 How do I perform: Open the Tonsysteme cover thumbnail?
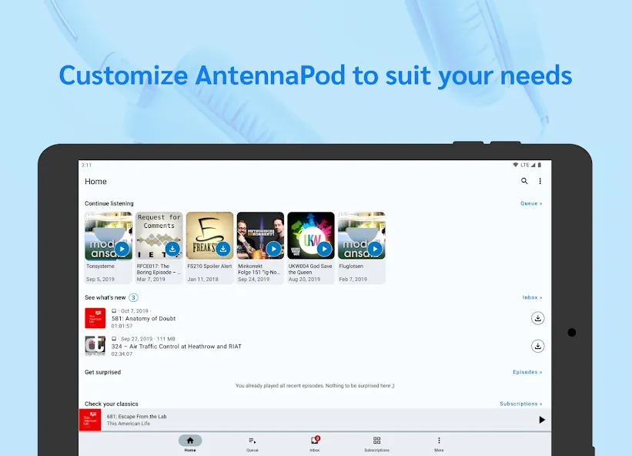click(x=109, y=236)
